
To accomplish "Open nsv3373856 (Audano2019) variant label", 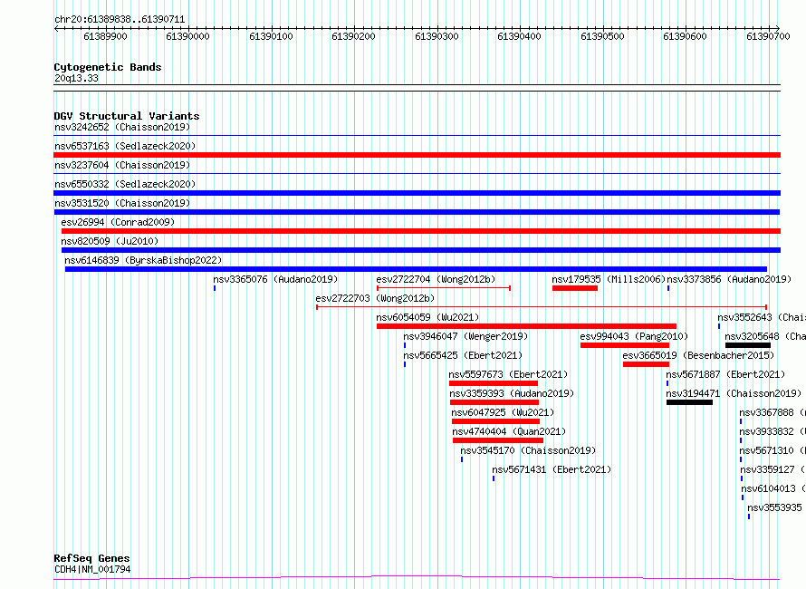I will click(x=729, y=279).
